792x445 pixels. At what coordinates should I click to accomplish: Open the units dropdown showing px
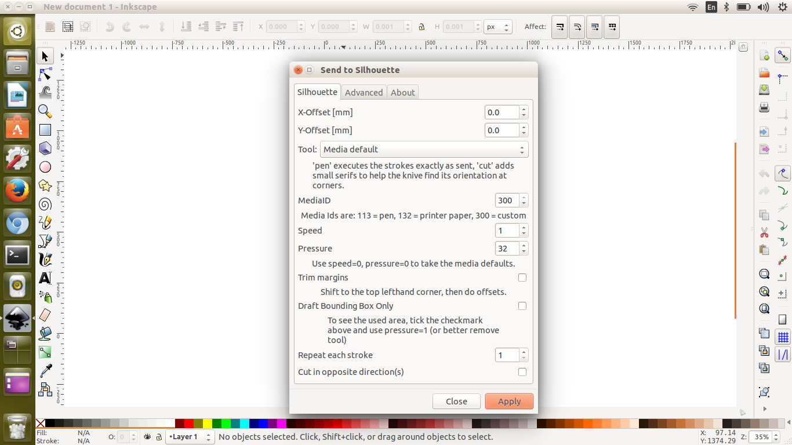click(497, 26)
